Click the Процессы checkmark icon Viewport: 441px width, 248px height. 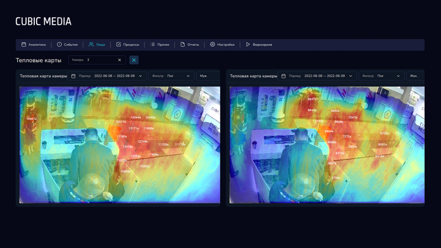[x=119, y=45]
